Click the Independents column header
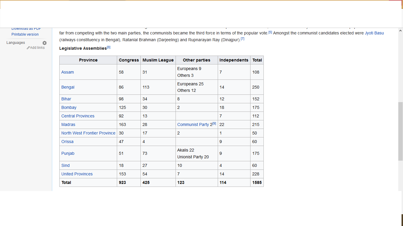Image resolution: width=403 pixels, height=226 pixels. 234,60
